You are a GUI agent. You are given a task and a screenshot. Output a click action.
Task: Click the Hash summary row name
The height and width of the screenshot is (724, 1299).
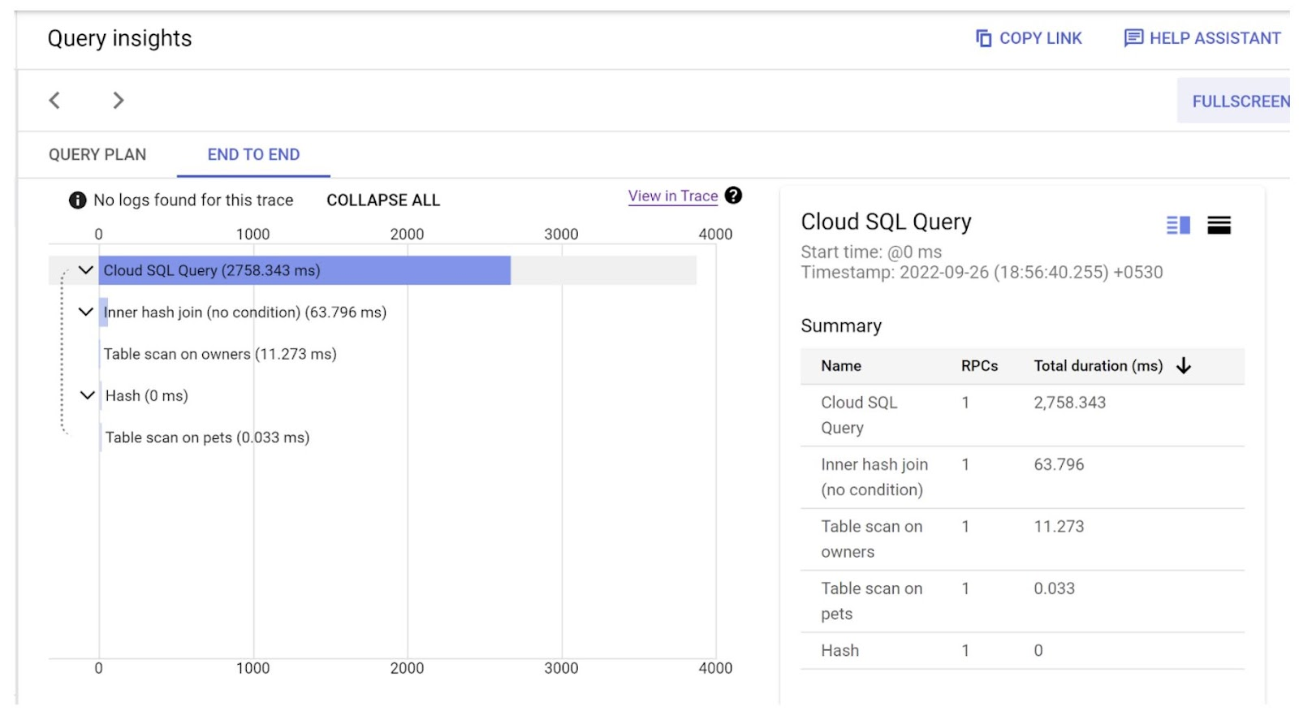pyautogui.click(x=839, y=651)
